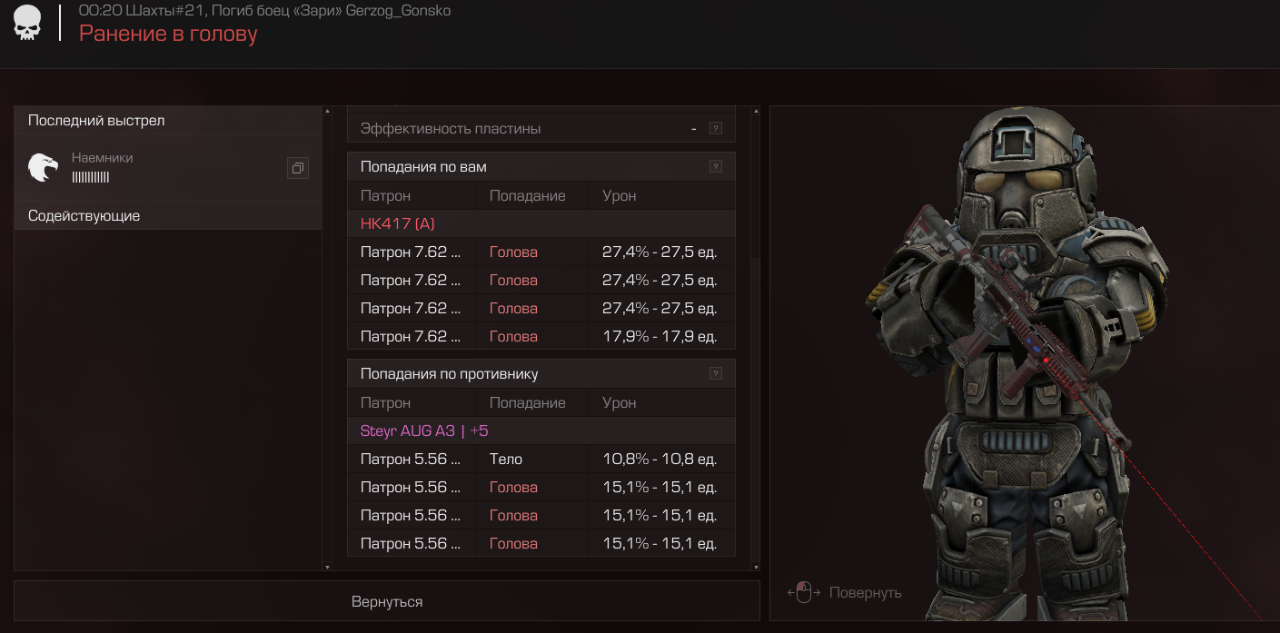
Task: Click the Шахты#21 match info line
Action: click(264, 10)
